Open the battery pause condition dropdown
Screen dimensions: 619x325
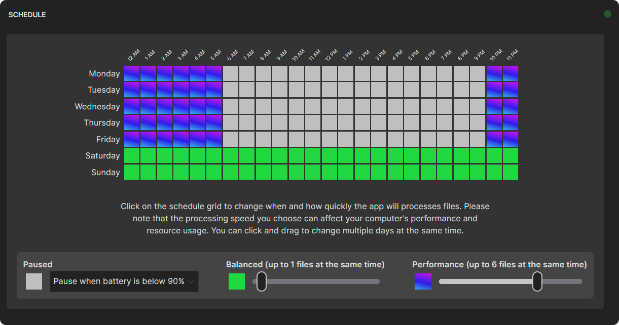point(124,281)
